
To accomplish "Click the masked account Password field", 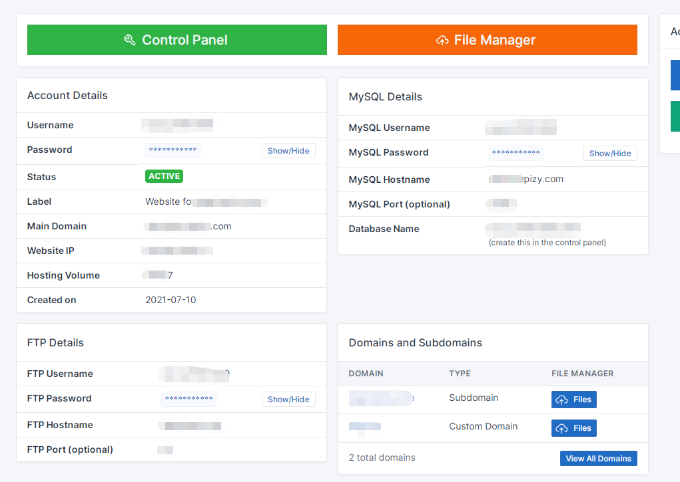I will point(172,150).
